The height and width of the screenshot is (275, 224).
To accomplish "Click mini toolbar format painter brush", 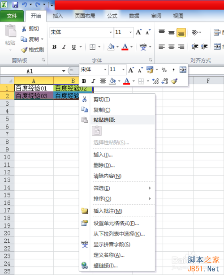I will tap(174, 81).
